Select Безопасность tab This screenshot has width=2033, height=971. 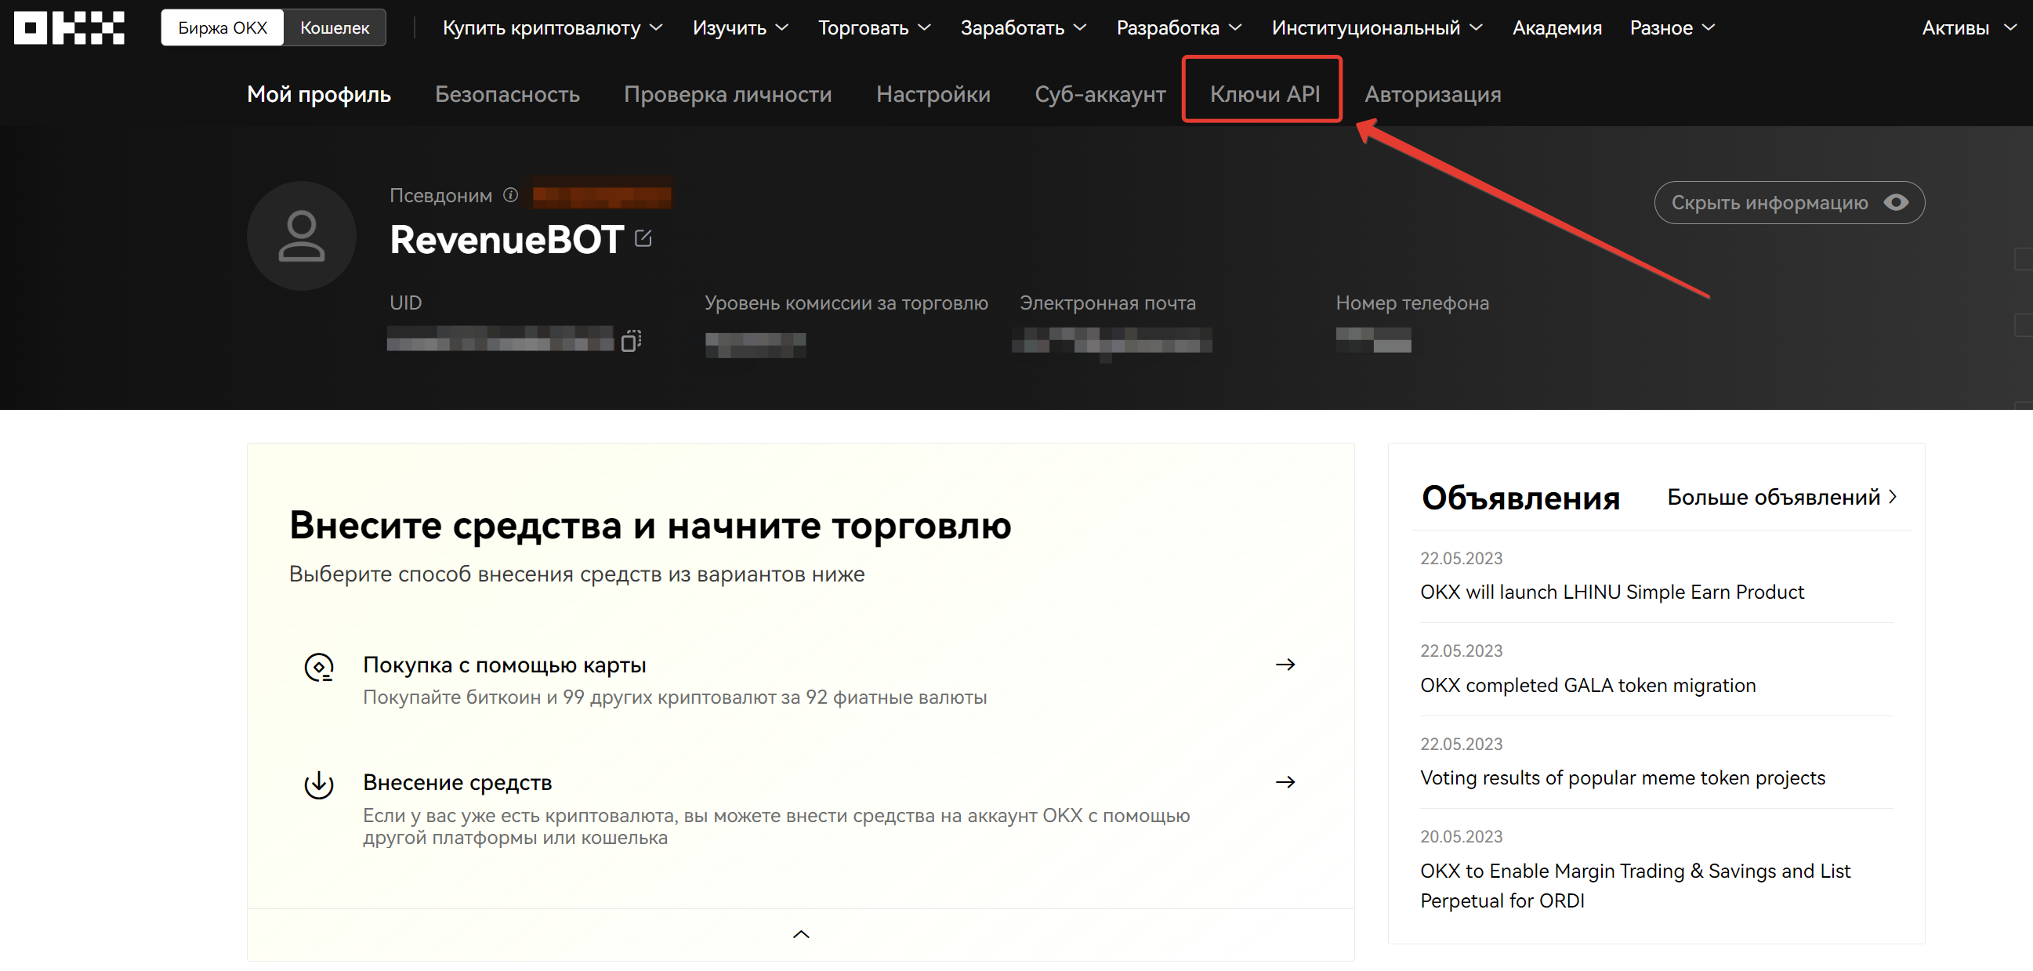[507, 94]
